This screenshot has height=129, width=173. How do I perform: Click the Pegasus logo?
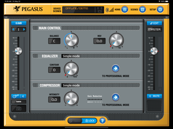coord(28,9)
